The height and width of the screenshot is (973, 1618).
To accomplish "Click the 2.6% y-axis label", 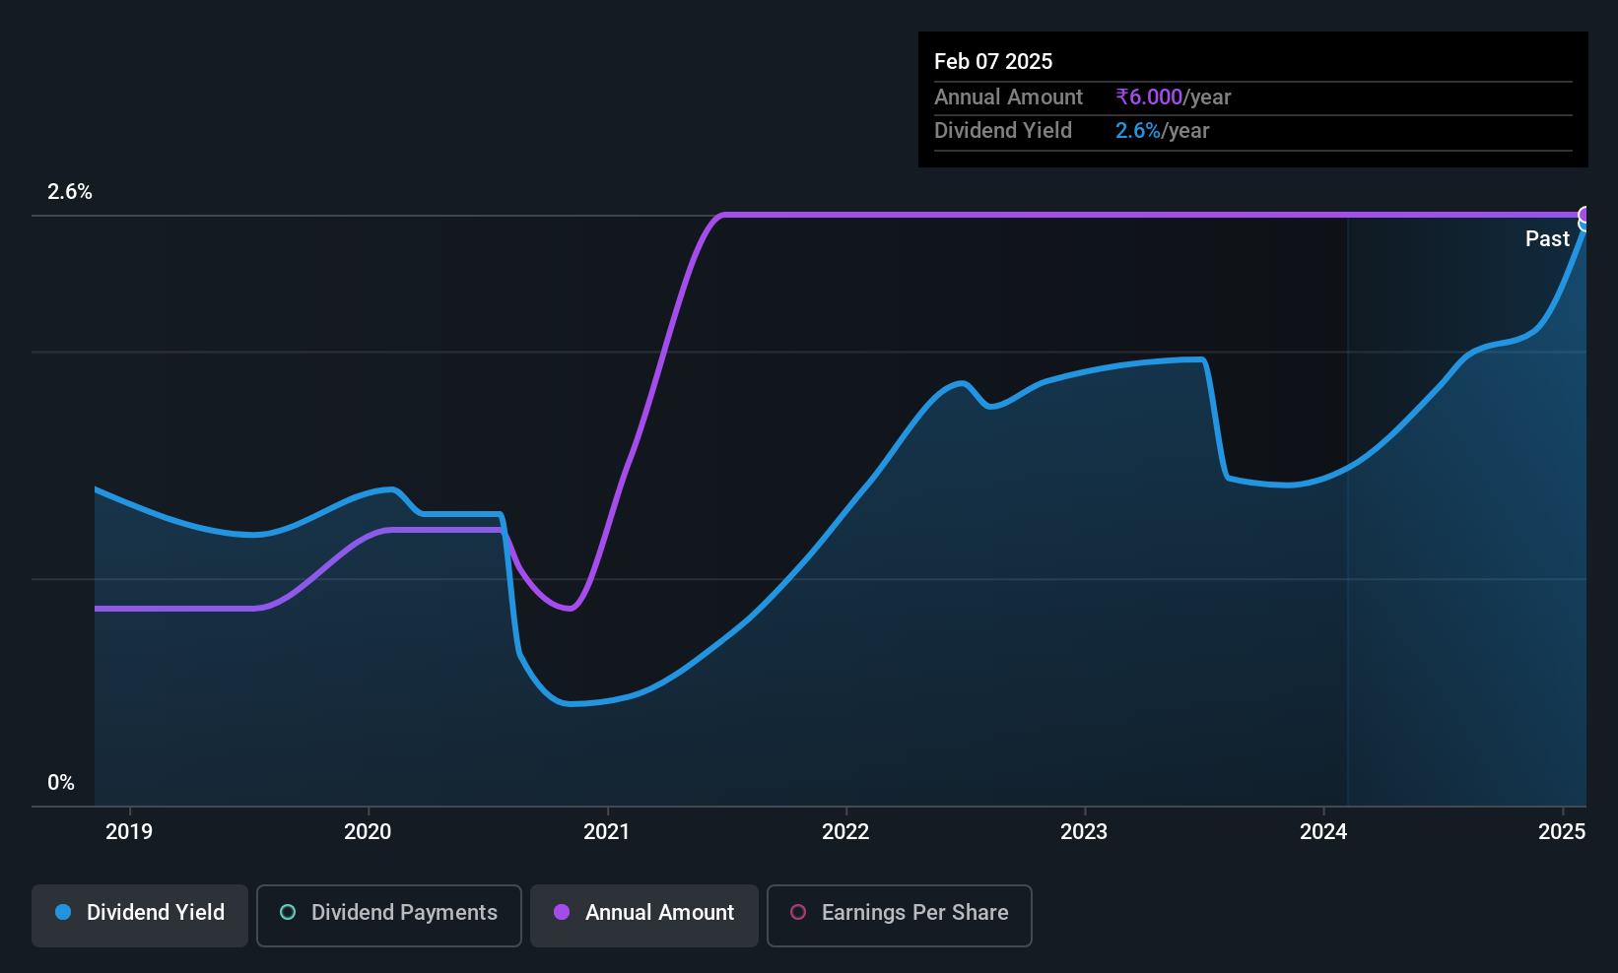I will (70, 192).
